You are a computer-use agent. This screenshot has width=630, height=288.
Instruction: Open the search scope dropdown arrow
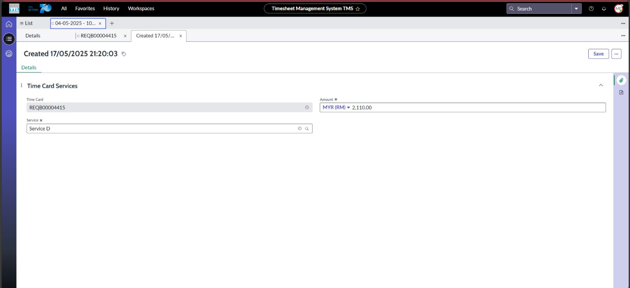(x=576, y=9)
